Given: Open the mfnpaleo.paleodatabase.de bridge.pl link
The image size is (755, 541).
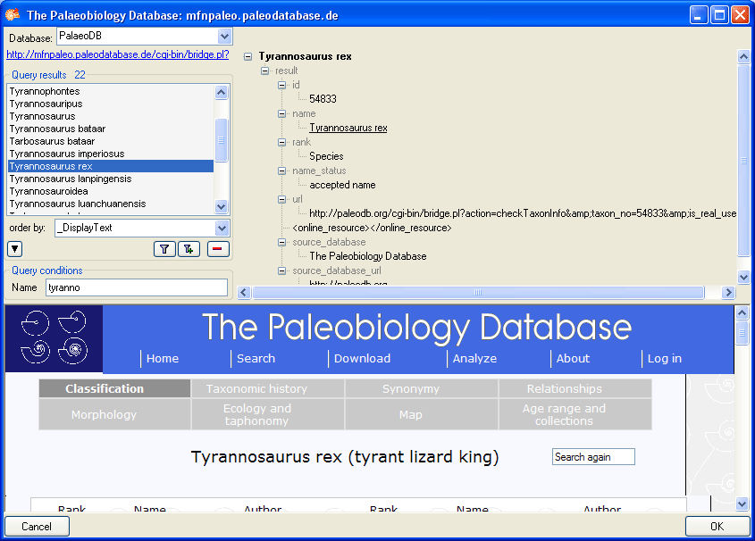Looking at the screenshot, I should 117,54.
